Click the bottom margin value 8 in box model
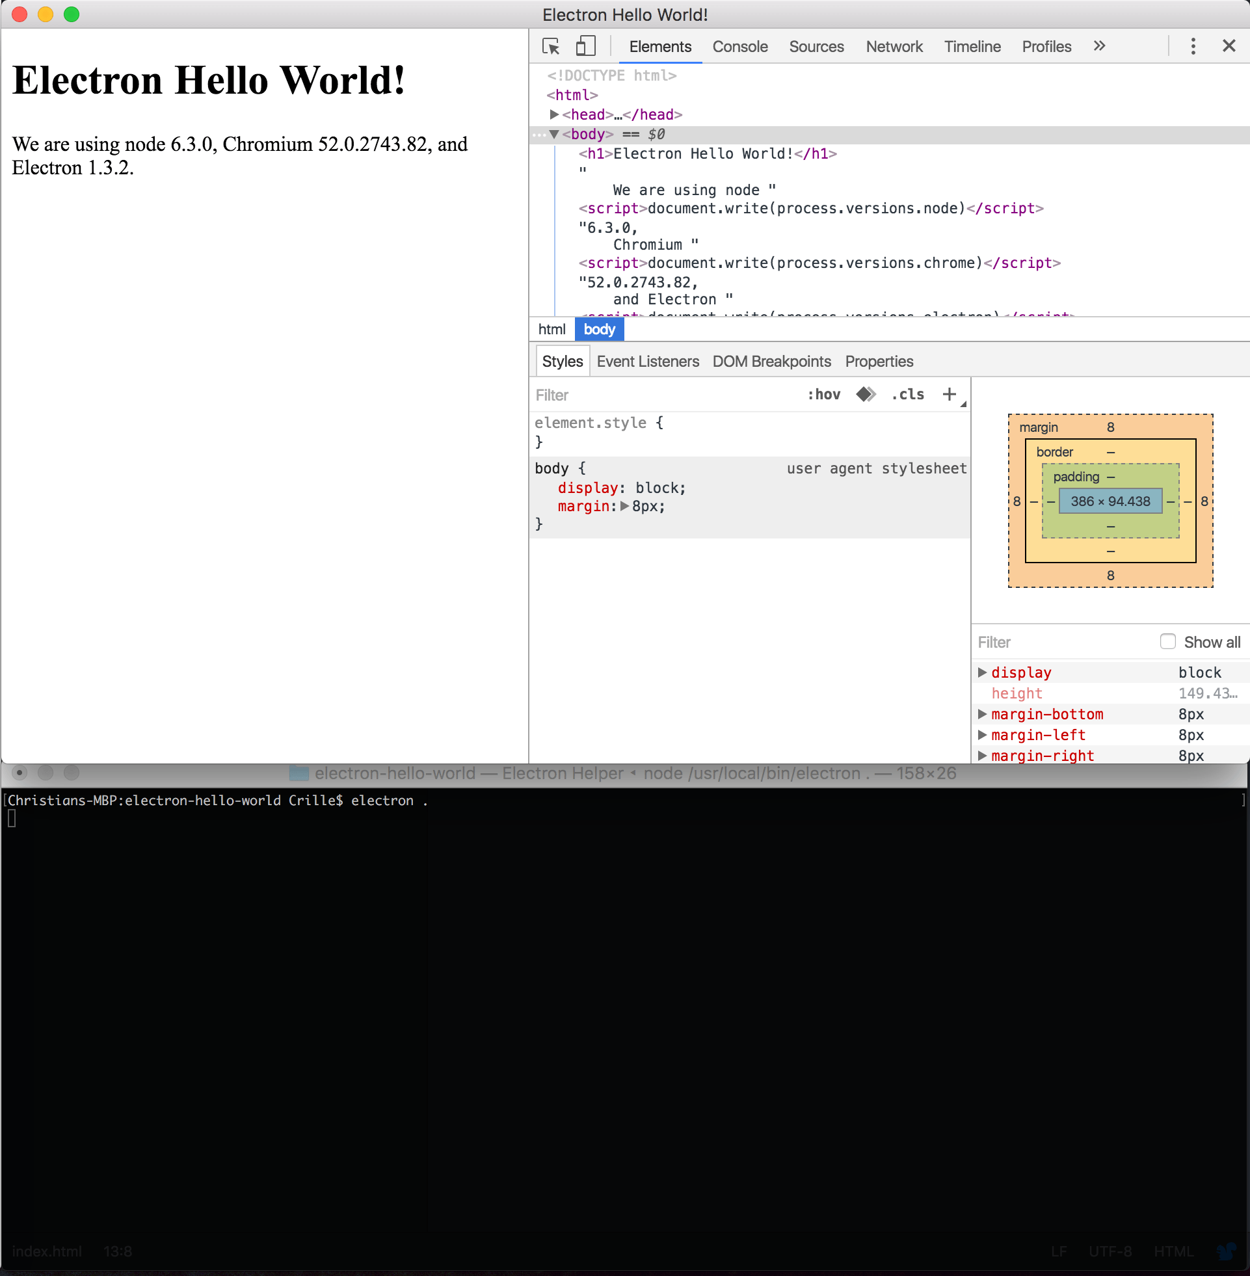This screenshot has width=1250, height=1276. 1110,576
